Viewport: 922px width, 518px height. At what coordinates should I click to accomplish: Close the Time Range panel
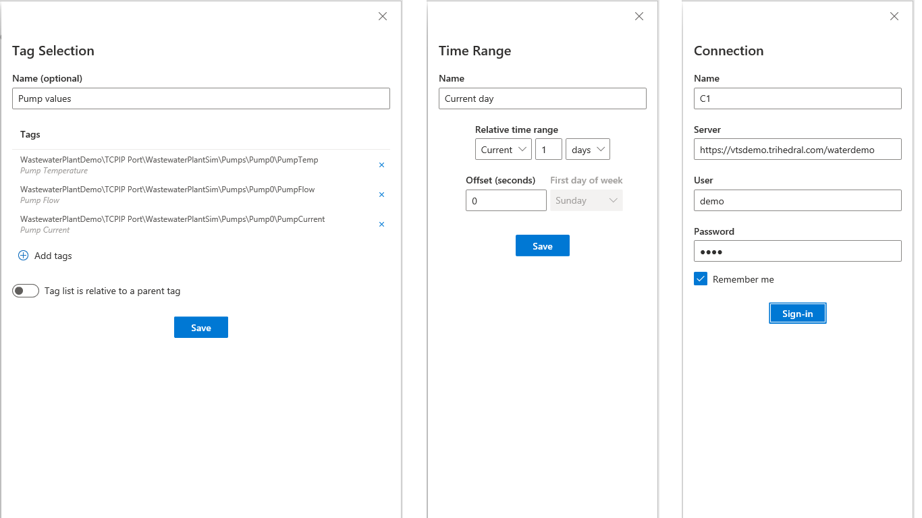click(639, 16)
